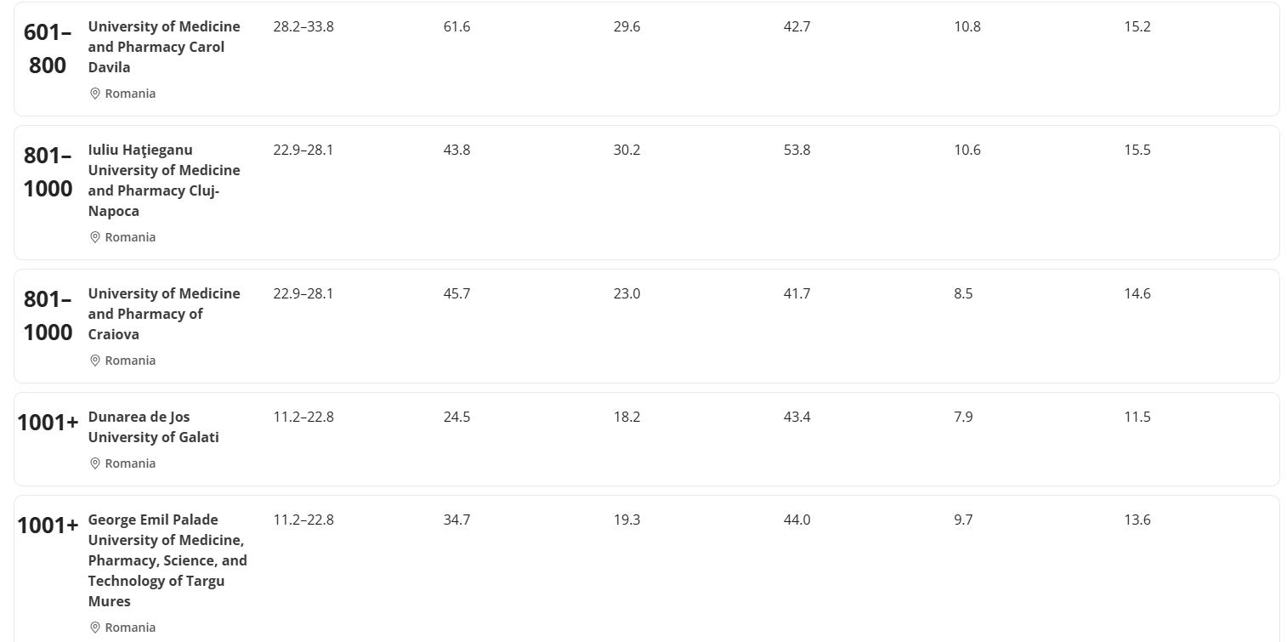1287x642 pixels.
Task: Open Iuliu Hațieganu University Cluj-Napoca page
Action: pos(163,180)
